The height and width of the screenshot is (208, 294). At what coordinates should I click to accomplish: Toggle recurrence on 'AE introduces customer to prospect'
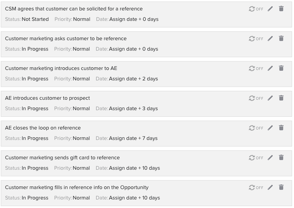(256, 98)
